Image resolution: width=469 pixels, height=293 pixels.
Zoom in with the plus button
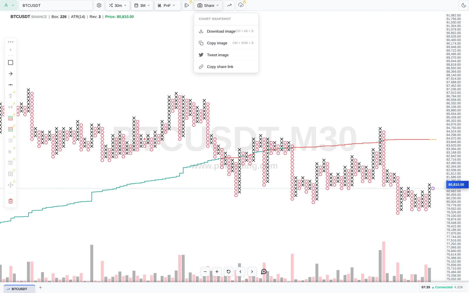pos(217,272)
